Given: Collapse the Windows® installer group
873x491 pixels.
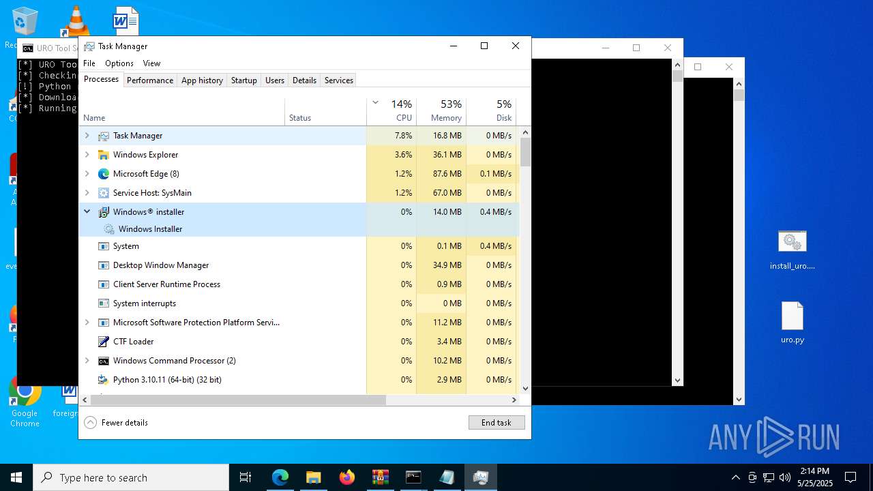Looking at the screenshot, I should 87,212.
